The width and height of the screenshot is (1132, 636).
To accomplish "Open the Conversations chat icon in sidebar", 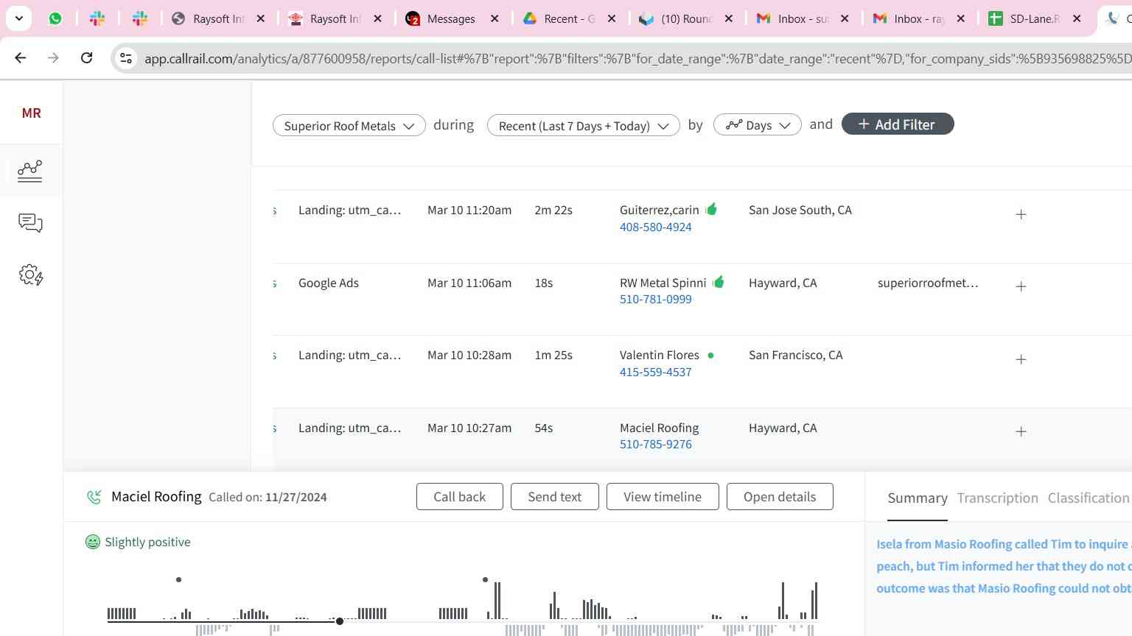I will click(30, 223).
